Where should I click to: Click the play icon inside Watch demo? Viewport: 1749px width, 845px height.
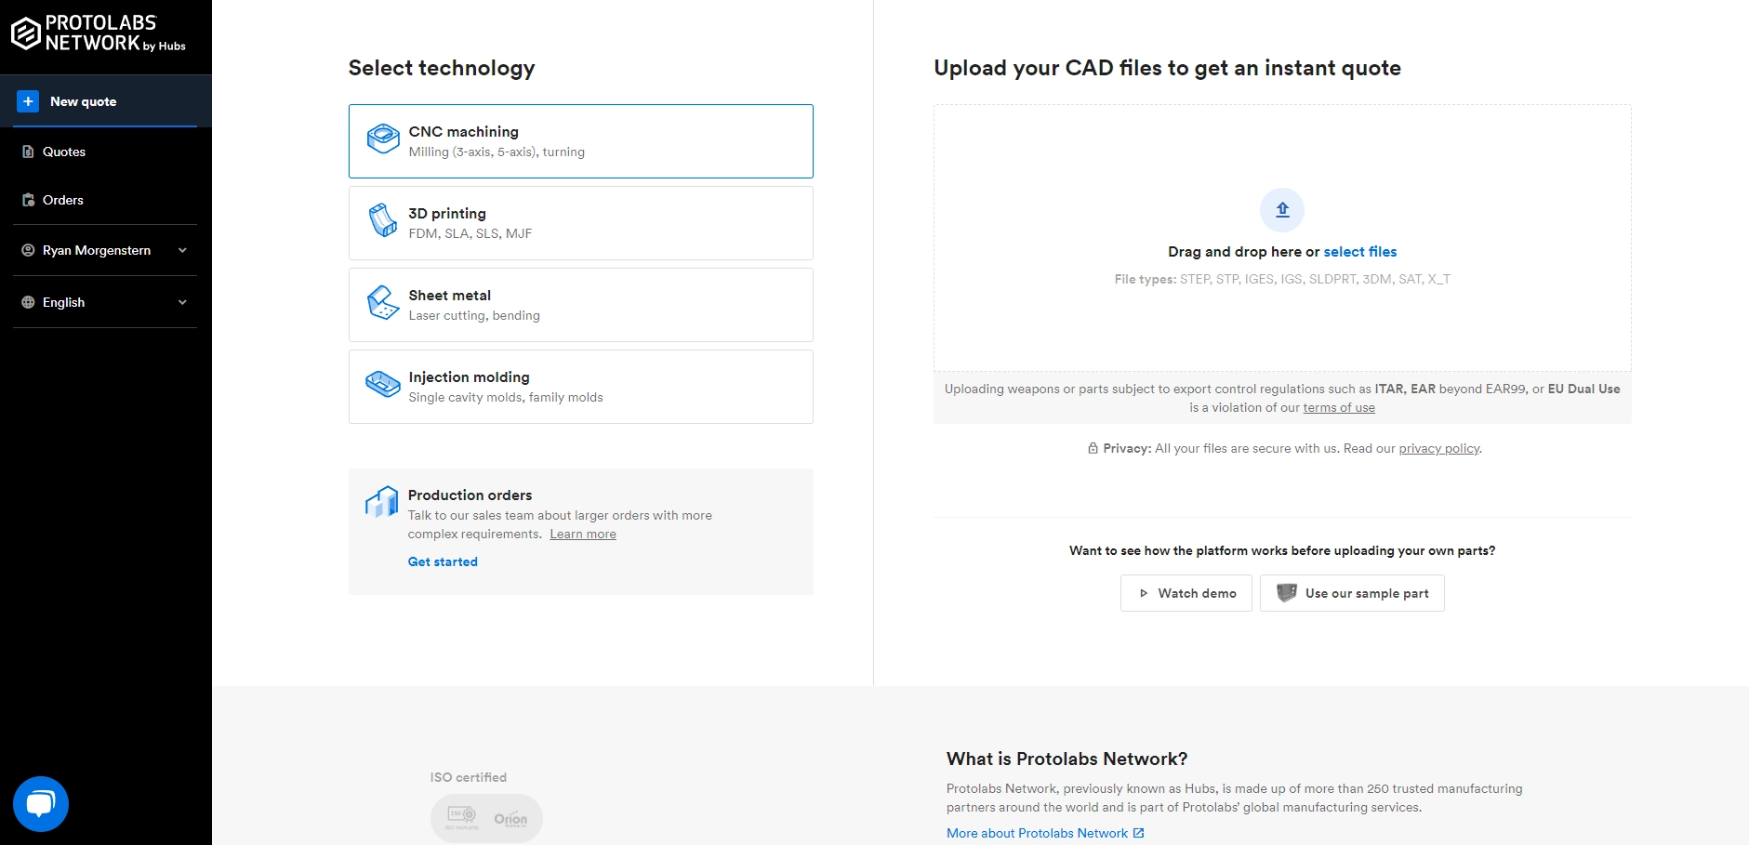tap(1144, 593)
